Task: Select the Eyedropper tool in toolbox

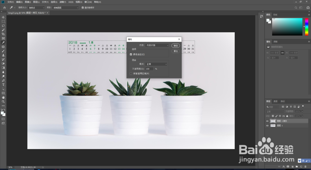Action: [3, 42]
